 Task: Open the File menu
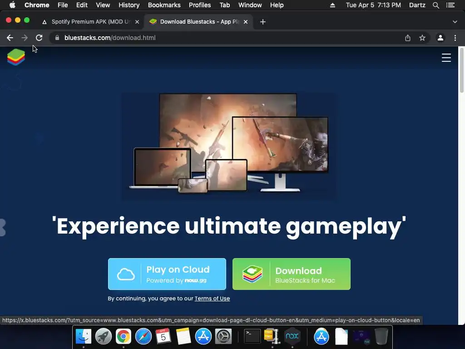(x=63, y=5)
